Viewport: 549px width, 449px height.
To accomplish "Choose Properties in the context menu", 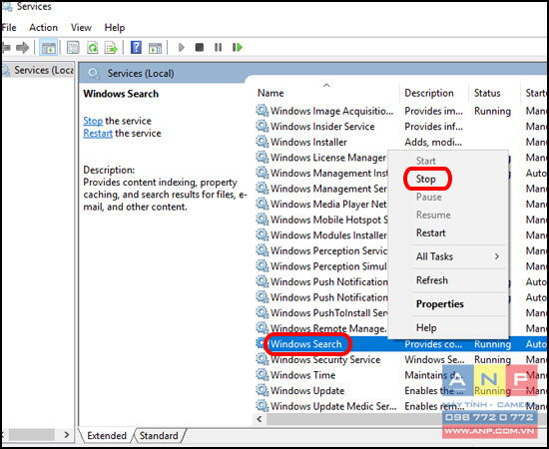I will (x=440, y=304).
